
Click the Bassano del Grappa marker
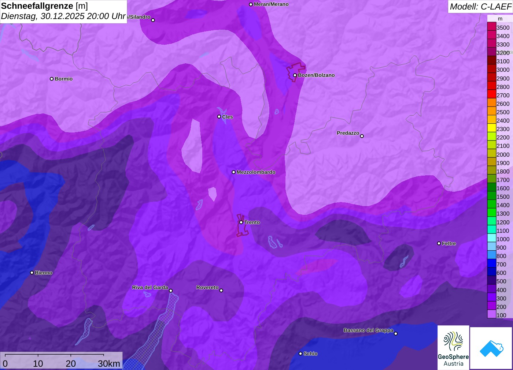[396, 333]
